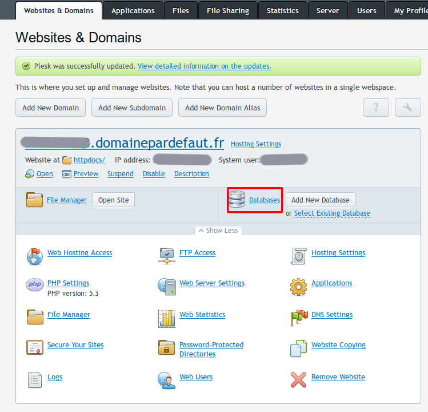
Task: Click the lower File Manager folder icon
Action: coord(35,317)
